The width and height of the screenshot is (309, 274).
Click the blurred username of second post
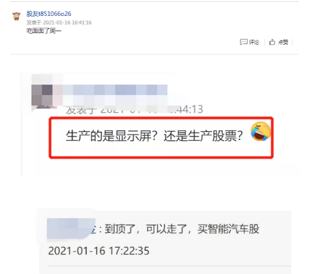(115, 90)
